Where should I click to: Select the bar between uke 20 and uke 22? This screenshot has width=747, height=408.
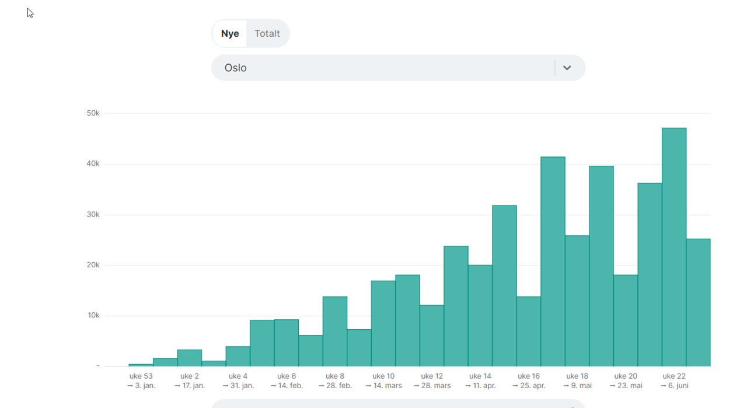pyautogui.click(x=650, y=274)
